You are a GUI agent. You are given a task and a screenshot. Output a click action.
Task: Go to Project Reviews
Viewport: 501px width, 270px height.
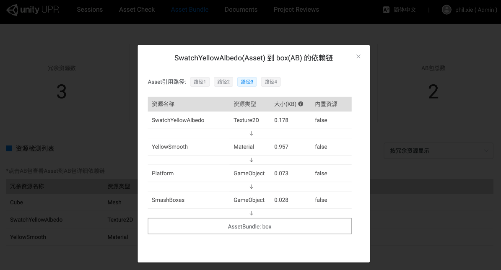pos(296,9)
